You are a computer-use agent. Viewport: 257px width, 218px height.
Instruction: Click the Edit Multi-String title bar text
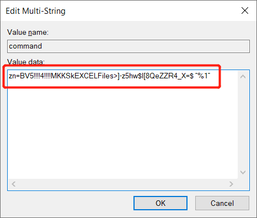point(35,11)
